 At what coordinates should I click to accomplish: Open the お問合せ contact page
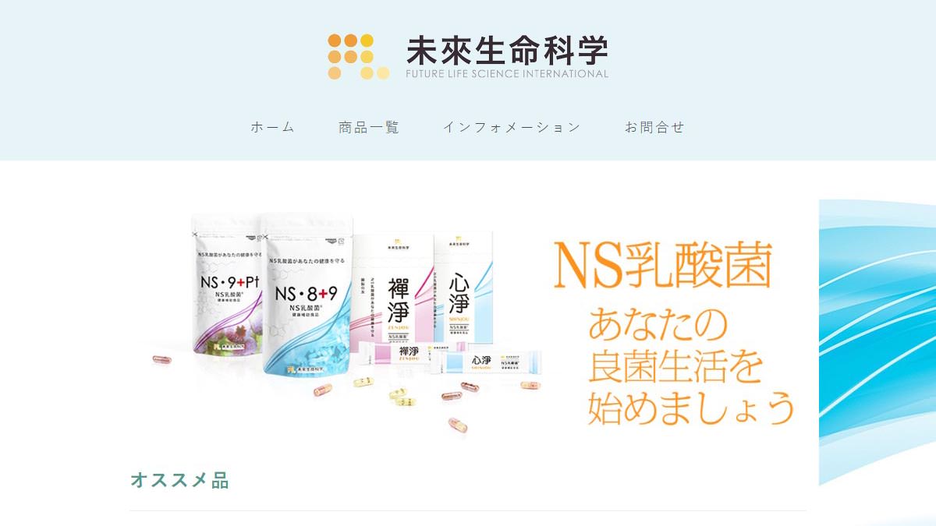[654, 127]
